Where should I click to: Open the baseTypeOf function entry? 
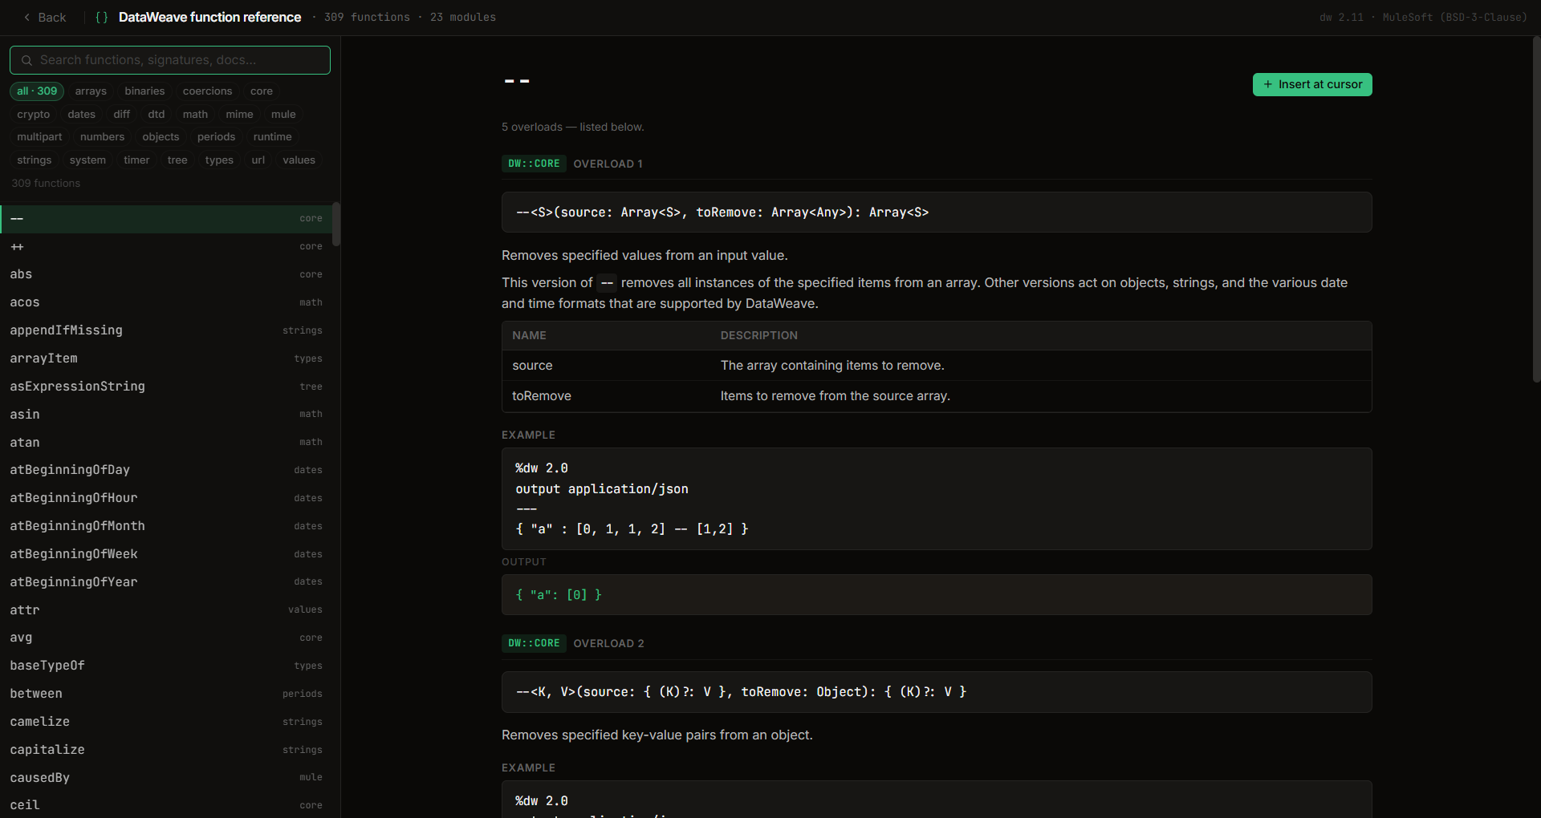click(166, 666)
